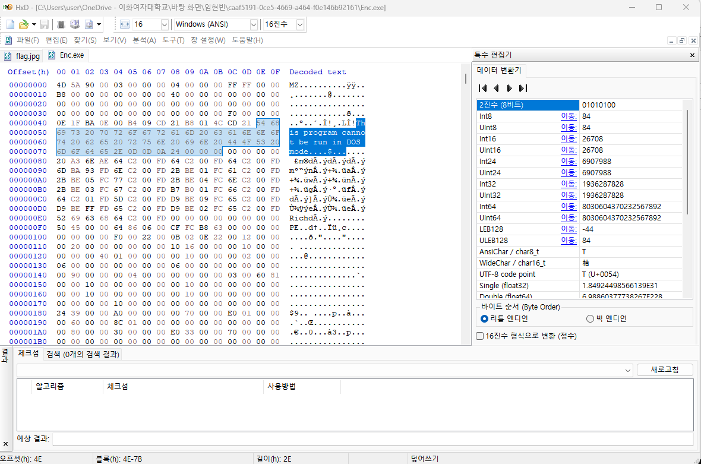Click the AnsiChar / char8_t row

click(x=579, y=252)
